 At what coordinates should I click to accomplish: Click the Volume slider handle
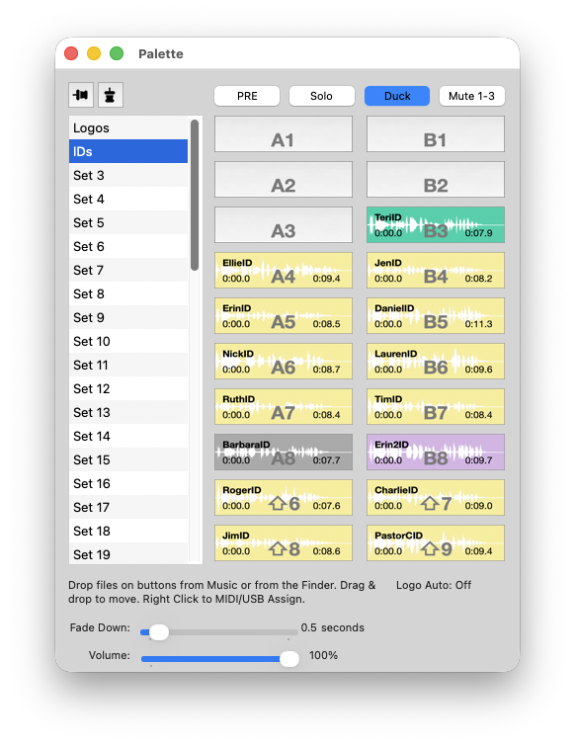[x=288, y=658]
